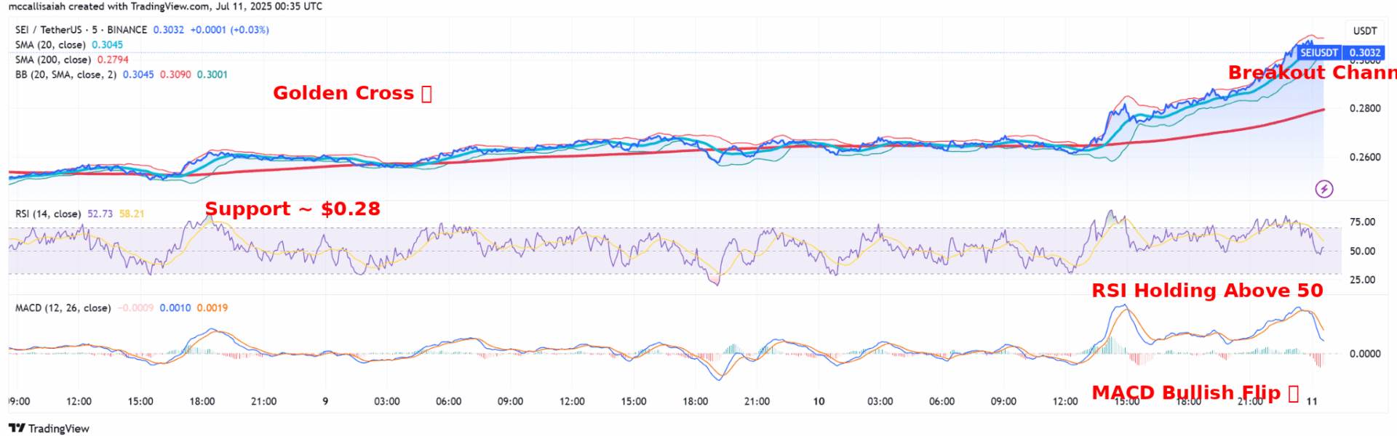Click the BB lower value 0.3001
1397x436 pixels.
(212, 75)
